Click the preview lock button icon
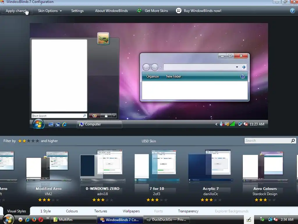 click(106, 116)
